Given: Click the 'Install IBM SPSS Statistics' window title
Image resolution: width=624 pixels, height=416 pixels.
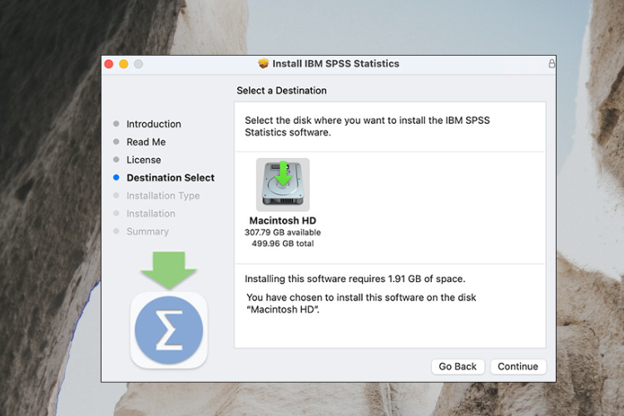Looking at the screenshot, I should pos(335,64).
